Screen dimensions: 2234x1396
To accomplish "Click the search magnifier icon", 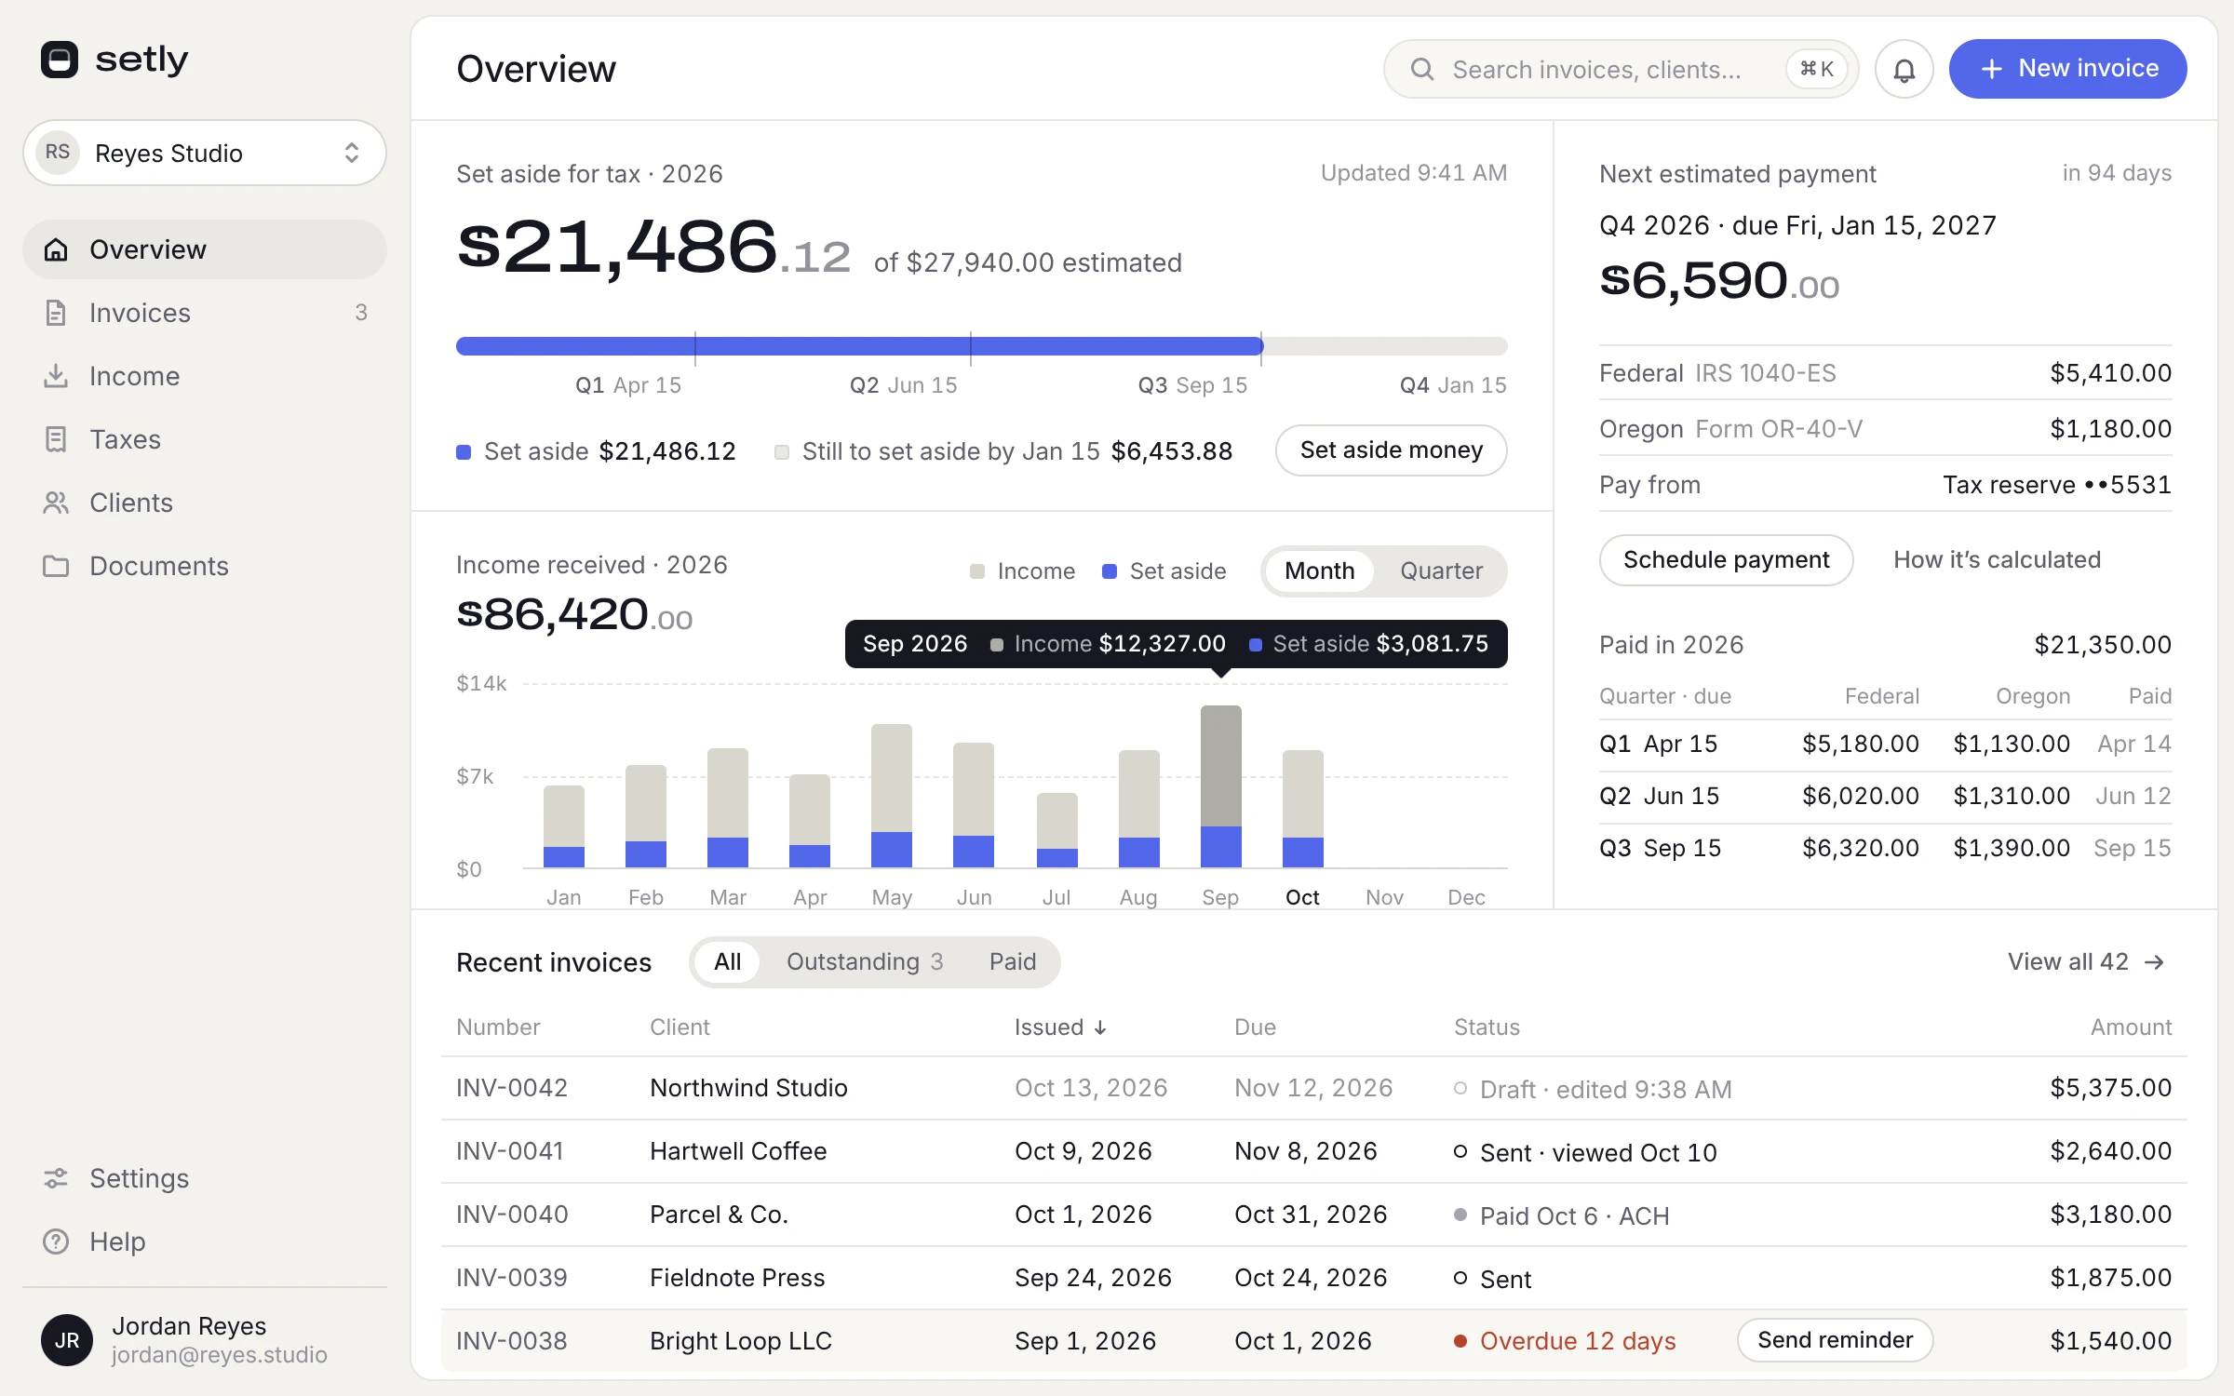I will (1421, 69).
